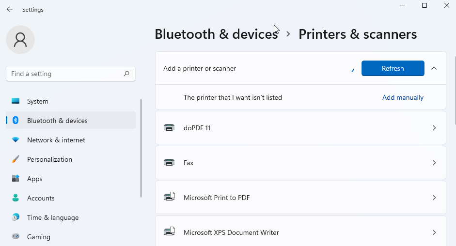The image size is (456, 246).
Task: Open Microsoft Print to PDF chevron
Action: pos(434,198)
